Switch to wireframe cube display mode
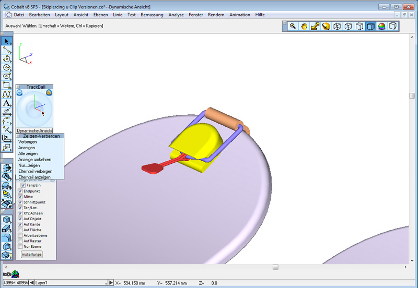The height and width of the screenshot is (288, 418). 337,26
